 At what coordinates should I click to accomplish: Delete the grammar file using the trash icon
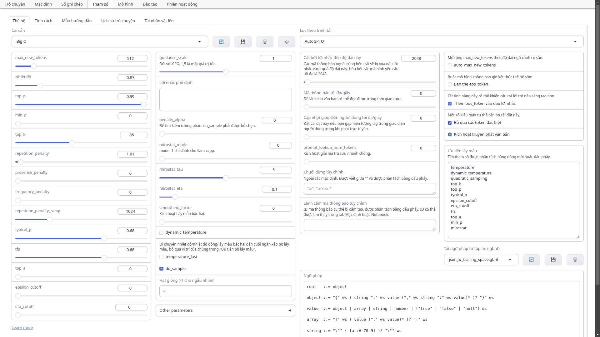[x=575, y=260]
